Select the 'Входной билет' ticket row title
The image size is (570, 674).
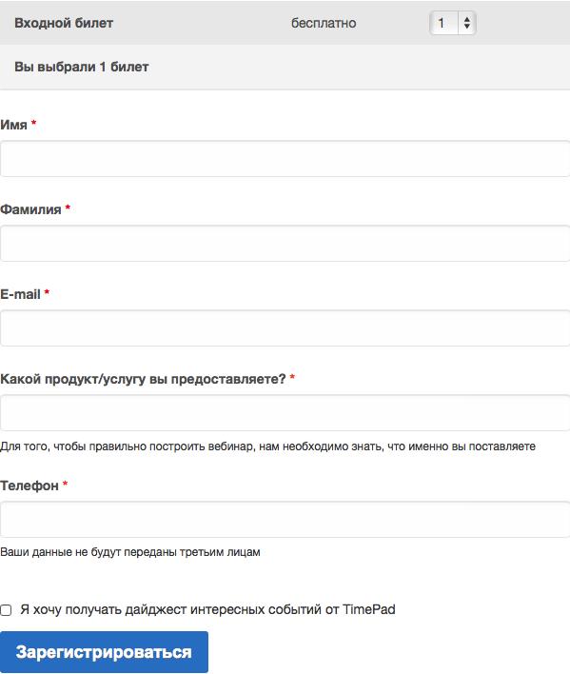tap(64, 23)
